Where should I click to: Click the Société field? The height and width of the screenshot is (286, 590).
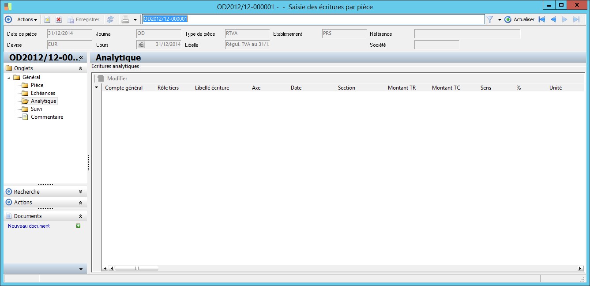click(x=437, y=45)
